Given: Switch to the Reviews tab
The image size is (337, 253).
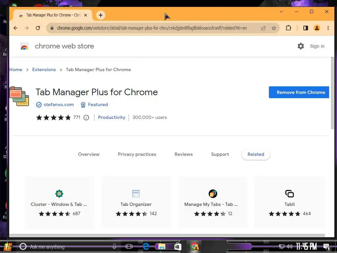Looking at the screenshot, I should click(184, 154).
